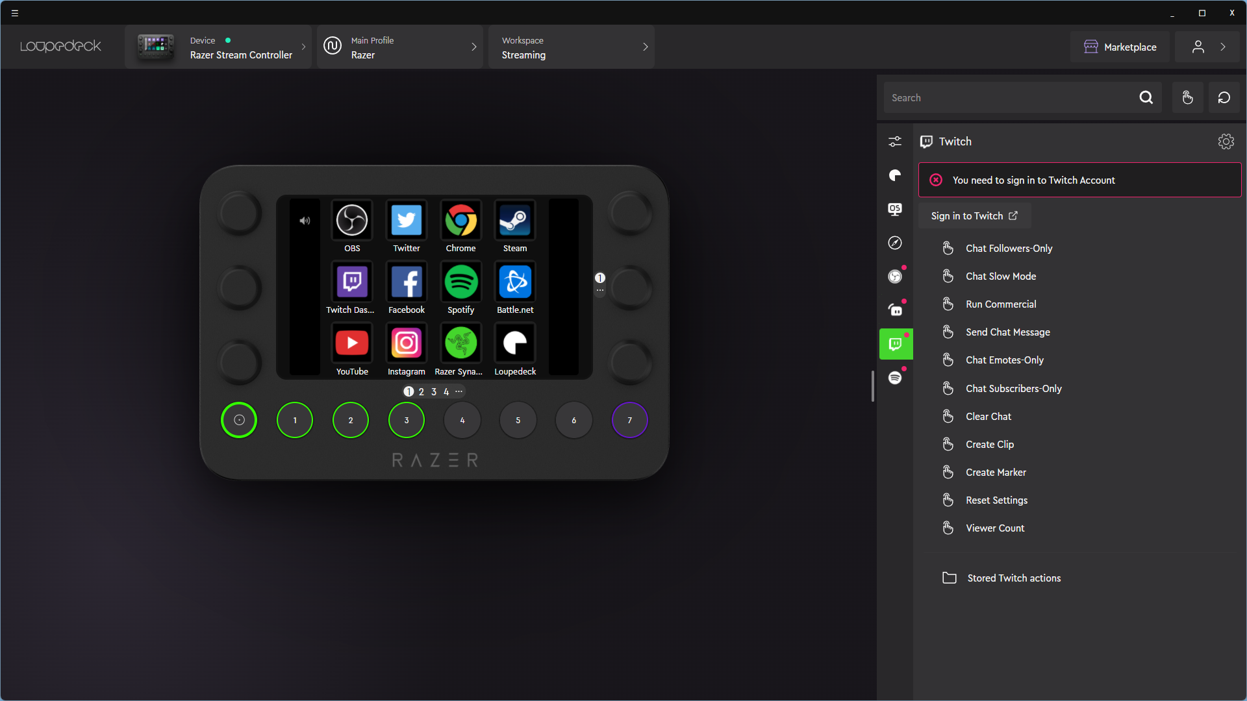The height and width of the screenshot is (701, 1247).
Task: Open the OBS plugin sidebar icon
Action: point(895,277)
